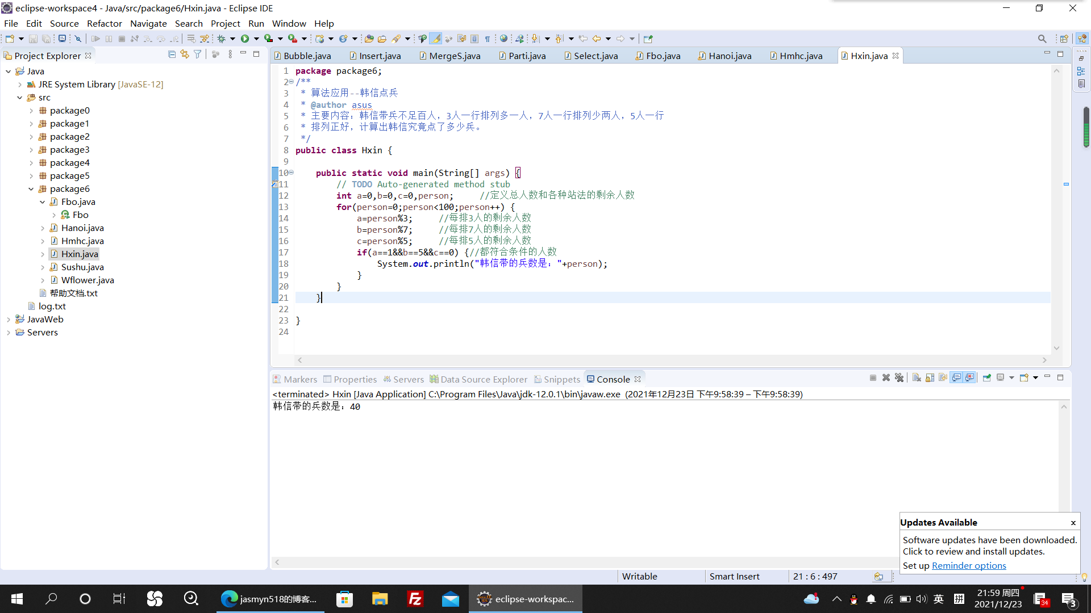The image size is (1091, 613).
Task: Click the Last Edit Location icon
Action: click(x=584, y=39)
